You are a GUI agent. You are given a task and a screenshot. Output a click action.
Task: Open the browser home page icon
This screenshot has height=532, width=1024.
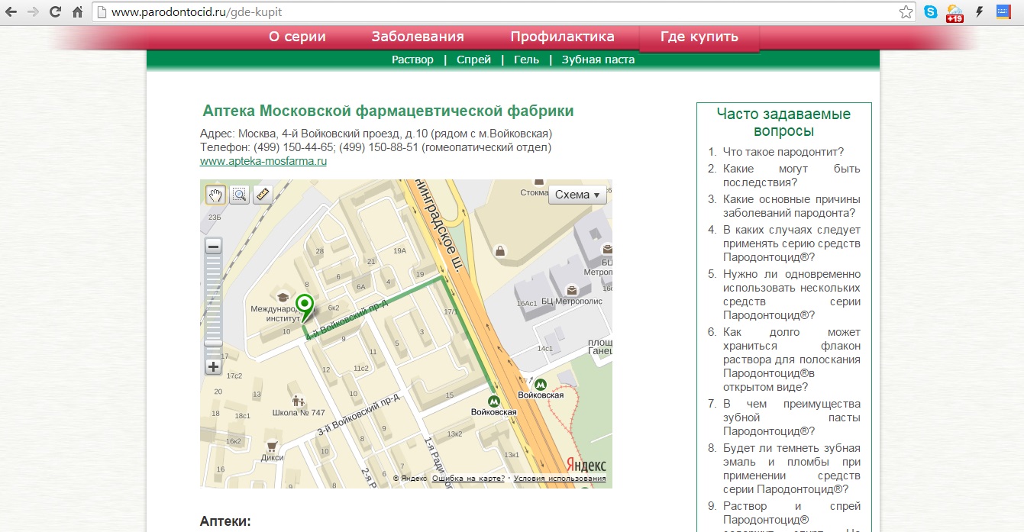tap(77, 12)
